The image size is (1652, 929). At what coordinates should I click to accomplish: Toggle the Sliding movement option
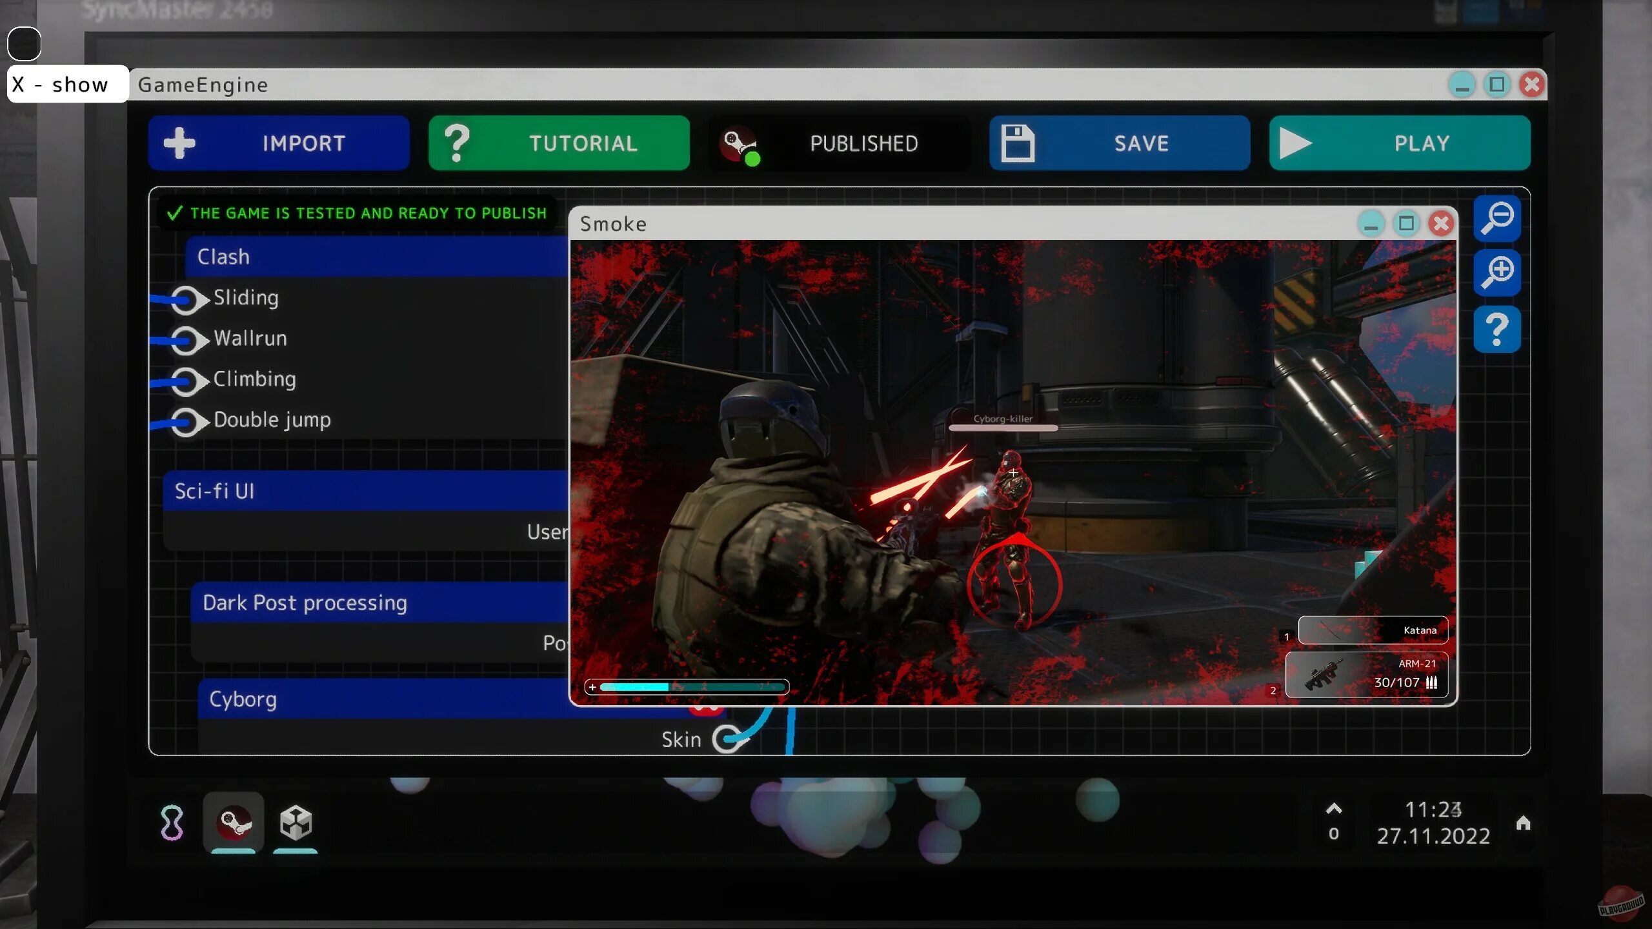(x=185, y=297)
